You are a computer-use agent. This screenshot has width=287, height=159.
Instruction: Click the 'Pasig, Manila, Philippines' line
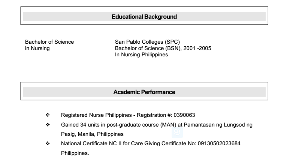pyautogui.click(x=93, y=134)
